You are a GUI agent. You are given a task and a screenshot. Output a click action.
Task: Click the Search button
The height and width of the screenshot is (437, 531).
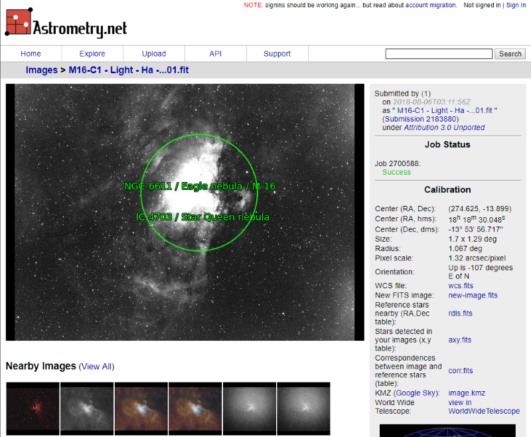click(510, 54)
